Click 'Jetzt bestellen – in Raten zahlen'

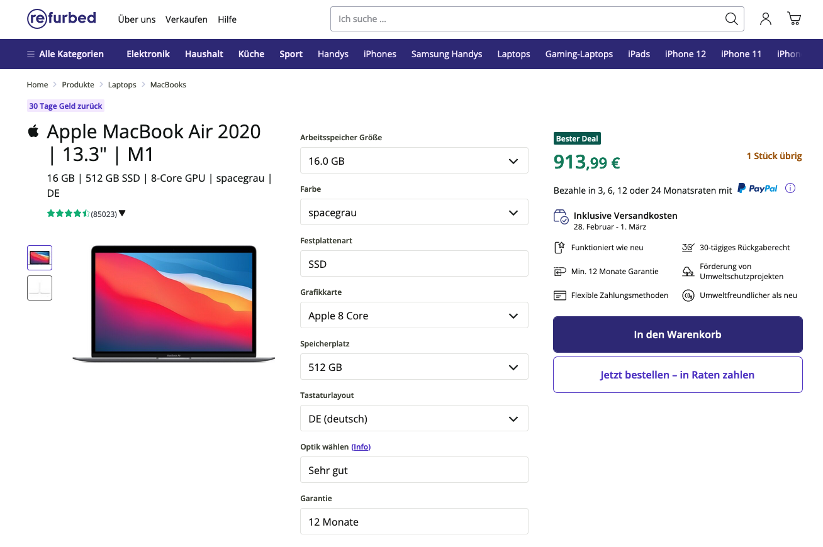[678, 375]
